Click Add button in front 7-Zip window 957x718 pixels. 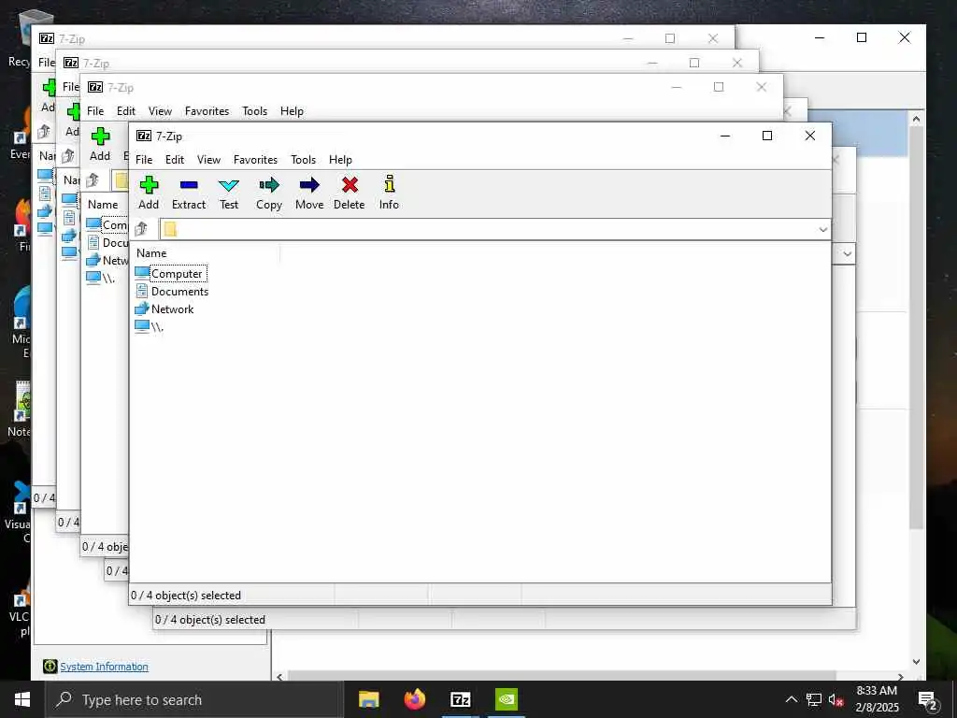click(149, 193)
